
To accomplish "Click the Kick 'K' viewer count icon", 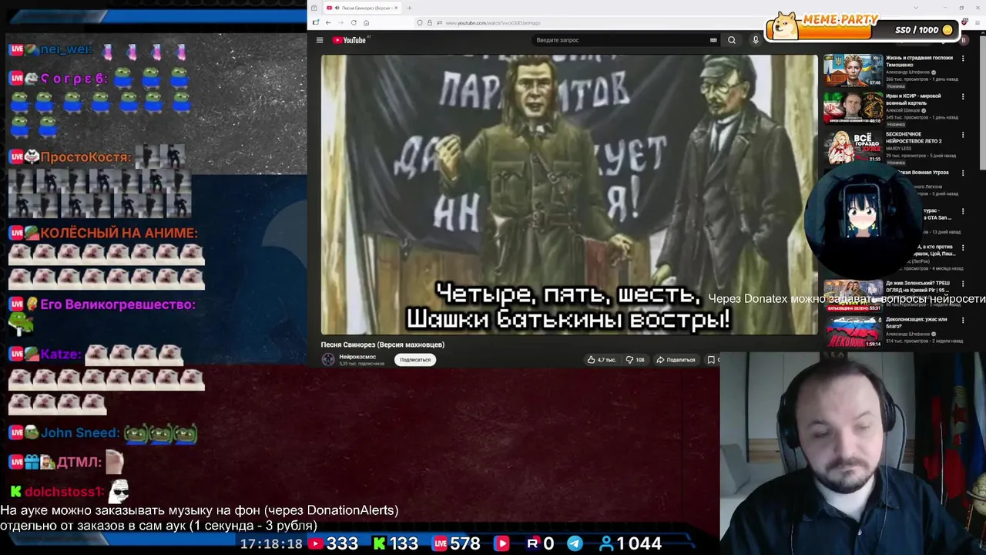I will click(379, 543).
